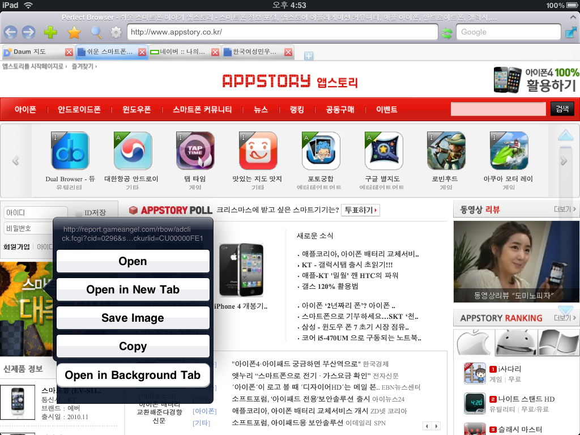Screen dimensions: 580x435
Task: Switch to the 네이버 tab
Action: tap(180, 52)
